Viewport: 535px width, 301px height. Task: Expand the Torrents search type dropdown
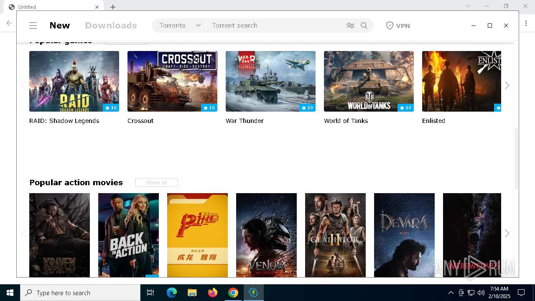pyautogui.click(x=179, y=26)
